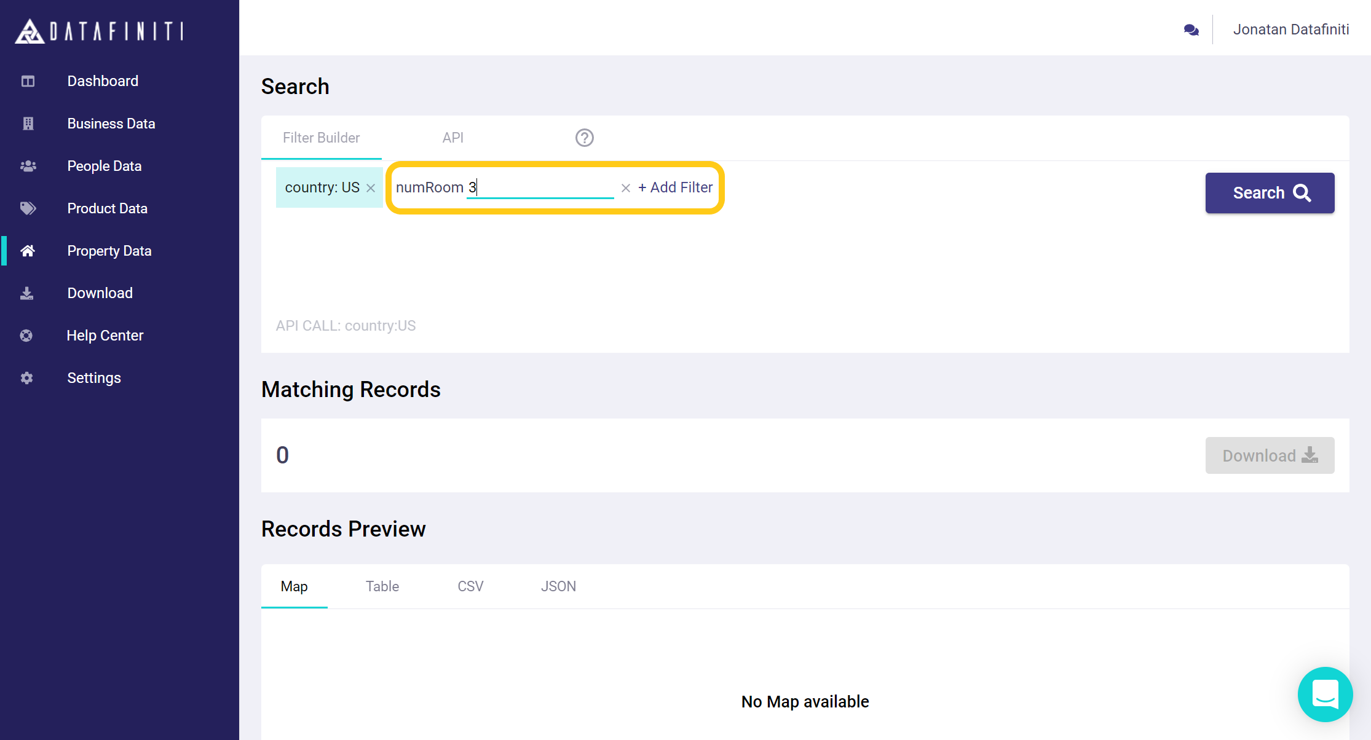Open Settings from the sidebar
1371x740 pixels.
click(94, 378)
